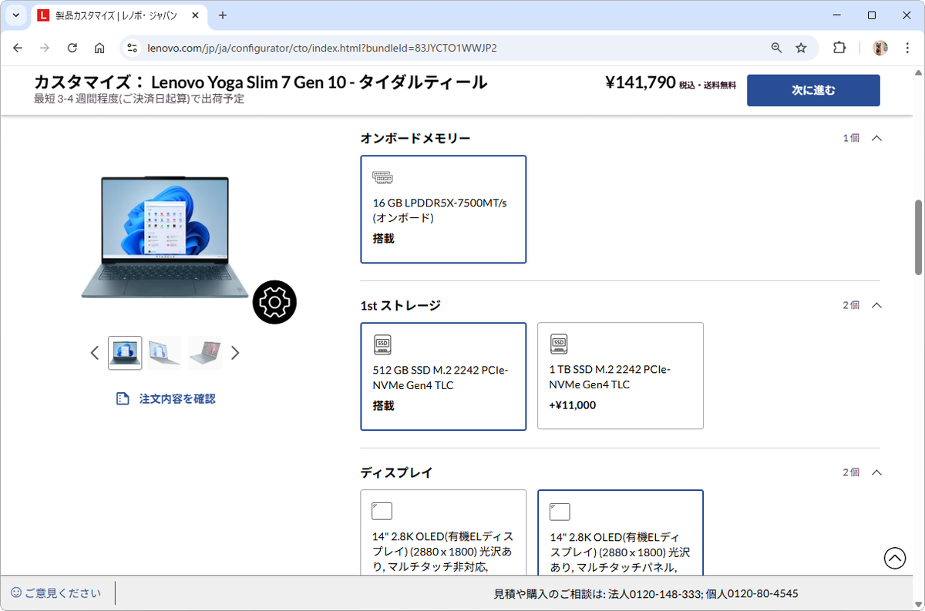
Task: Click the zoom magnifier icon in address bar
Action: [x=777, y=48]
